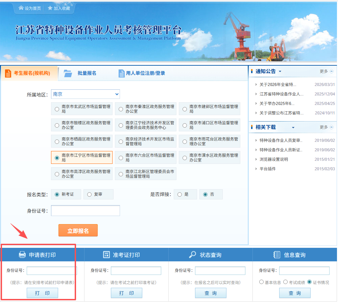
Task: Expand the 相关下载 dropdown arrow
Action: click(x=293, y=127)
